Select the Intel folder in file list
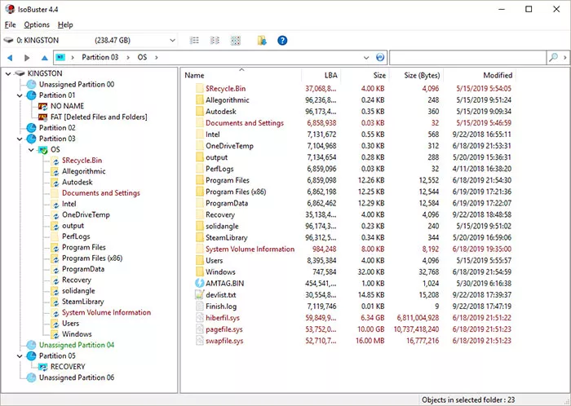Screen dimensions: 571x406 point(212,135)
